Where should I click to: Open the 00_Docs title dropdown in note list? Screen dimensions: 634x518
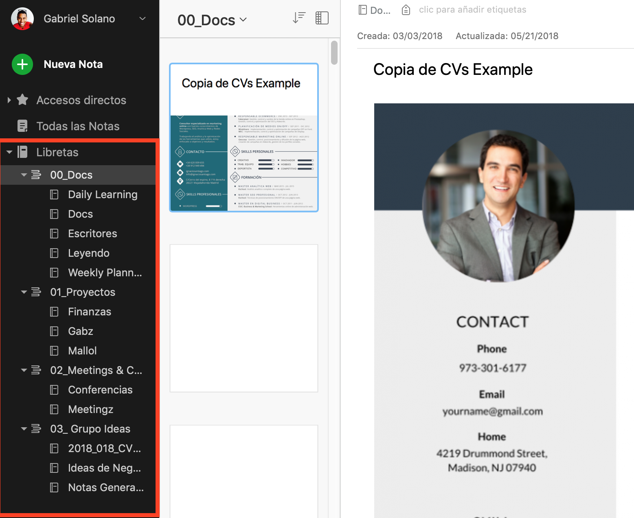212,20
